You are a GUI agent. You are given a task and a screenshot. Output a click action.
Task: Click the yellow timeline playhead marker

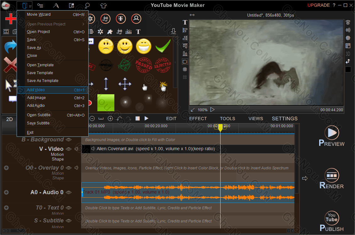tap(220, 128)
